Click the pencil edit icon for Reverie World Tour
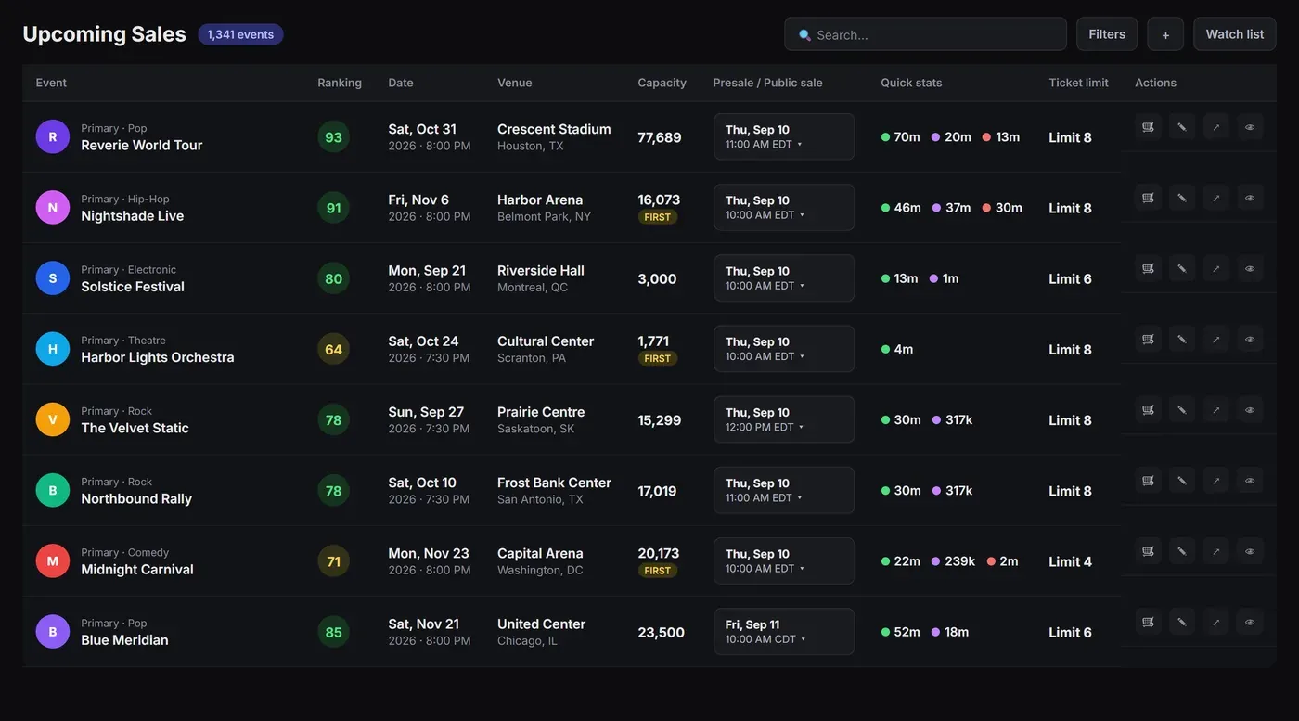Viewport: 1299px width, 721px height. click(1182, 127)
